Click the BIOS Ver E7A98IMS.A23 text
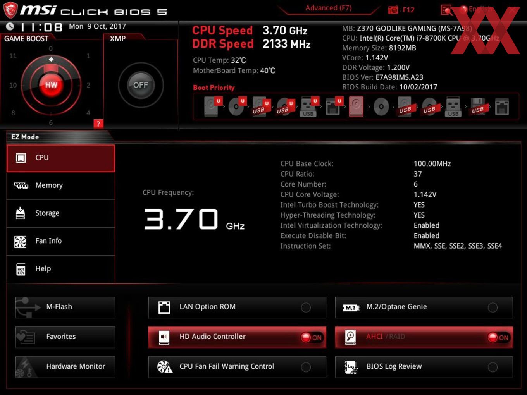 point(382,77)
